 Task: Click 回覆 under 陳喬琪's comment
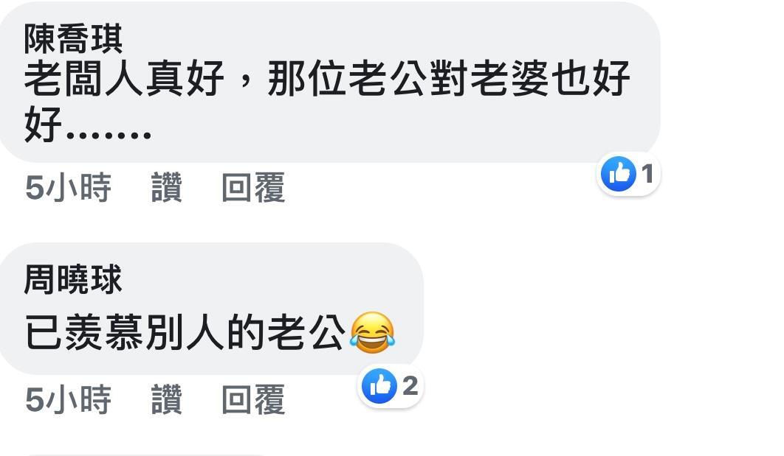[x=253, y=188]
